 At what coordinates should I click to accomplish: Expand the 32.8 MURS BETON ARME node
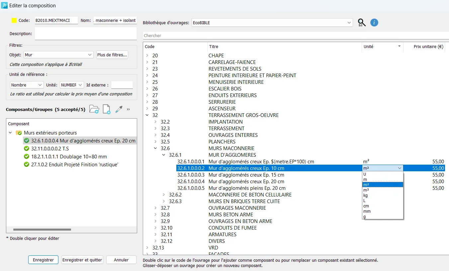click(x=155, y=215)
